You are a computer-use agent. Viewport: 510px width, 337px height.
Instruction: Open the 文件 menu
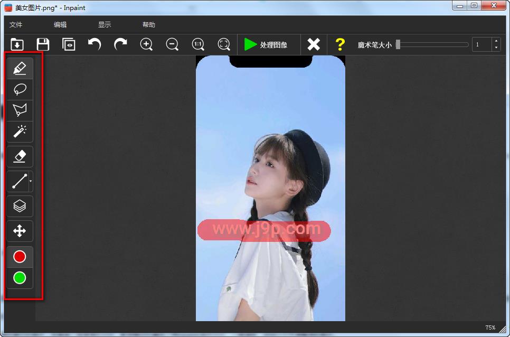(16, 25)
